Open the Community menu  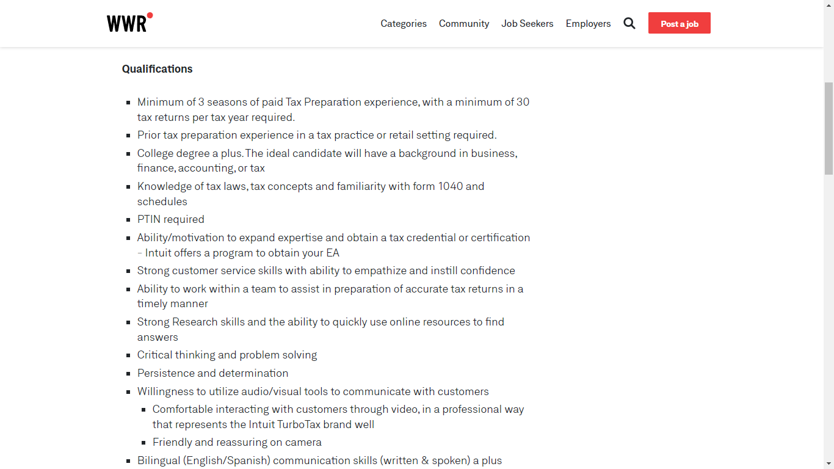point(464,23)
